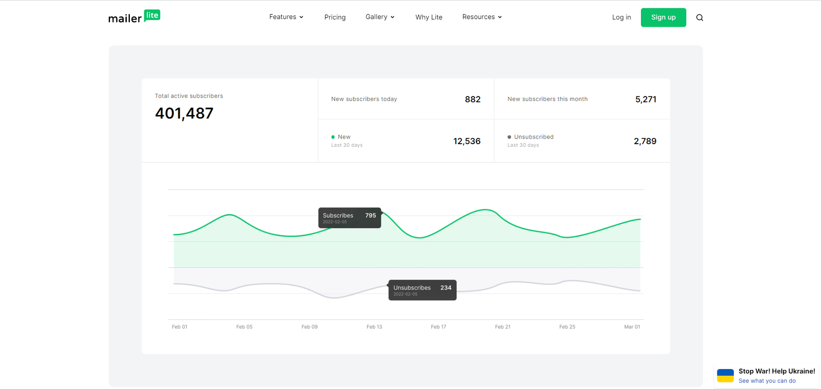Screen dimensions: 821x389
Task: Click the 882 value
Action: (x=473, y=100)
